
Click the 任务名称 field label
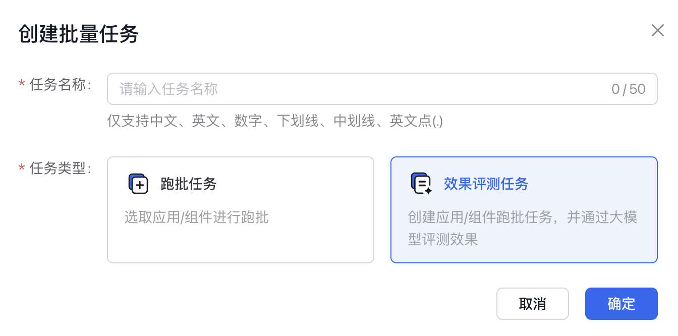tap(61, 85)
